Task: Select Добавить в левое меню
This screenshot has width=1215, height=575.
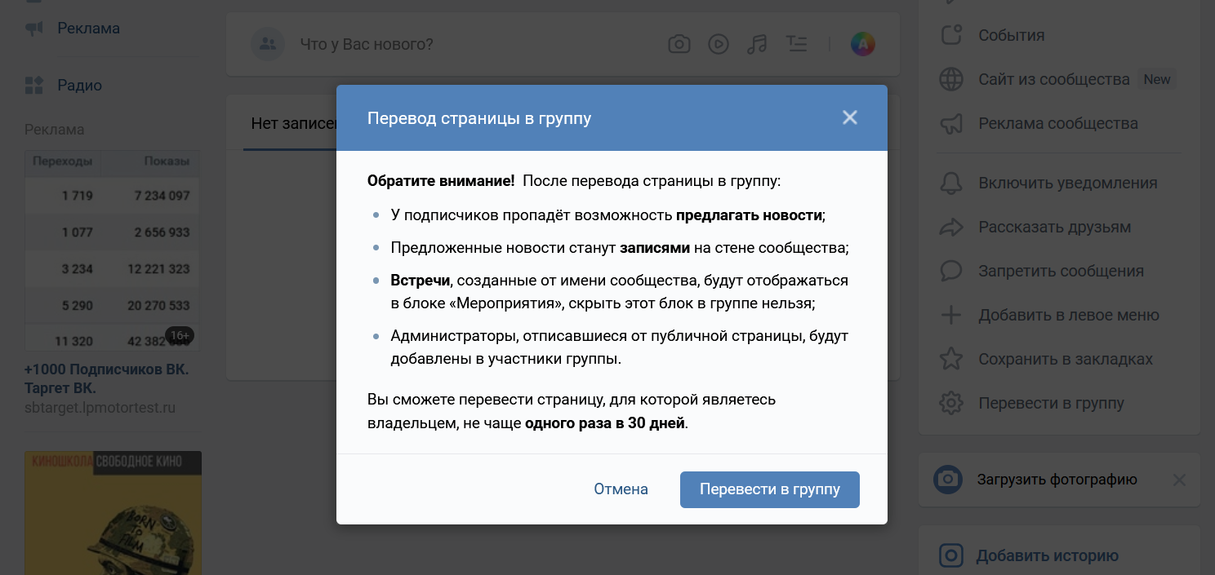Action: coord(1069,315)
